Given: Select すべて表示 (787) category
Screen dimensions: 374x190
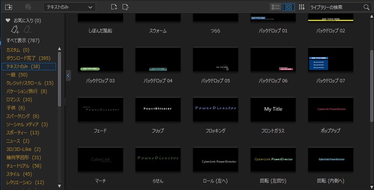Looking at the screenshot, I should pyautogui.click(x=23, y=40).
